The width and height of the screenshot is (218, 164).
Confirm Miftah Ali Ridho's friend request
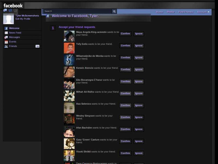coord(125,93)
